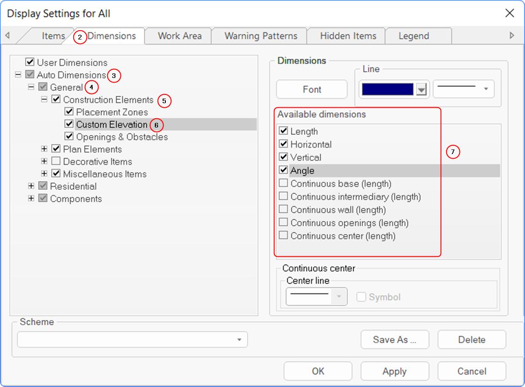Screen dimensions: 525x387
Task: Click the Save As button
Action: pos(395,339)
